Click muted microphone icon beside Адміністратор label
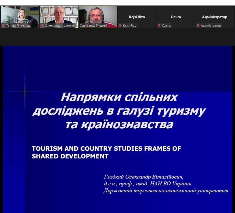Viewport: 235px width, 213px height. coord(198,25)
